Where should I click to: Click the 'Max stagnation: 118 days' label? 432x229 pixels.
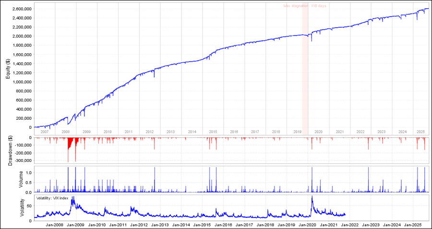(x=304, y=6)
